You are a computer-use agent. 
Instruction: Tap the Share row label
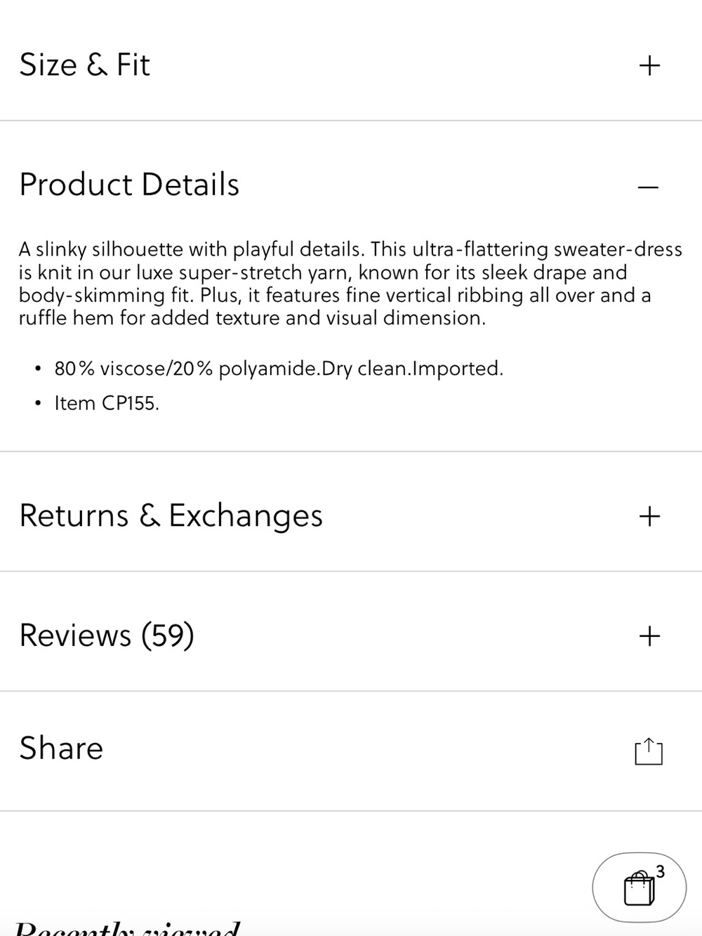click(61, 748)
